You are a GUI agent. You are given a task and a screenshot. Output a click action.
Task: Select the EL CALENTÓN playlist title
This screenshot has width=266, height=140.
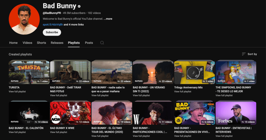tap(26, 128)
